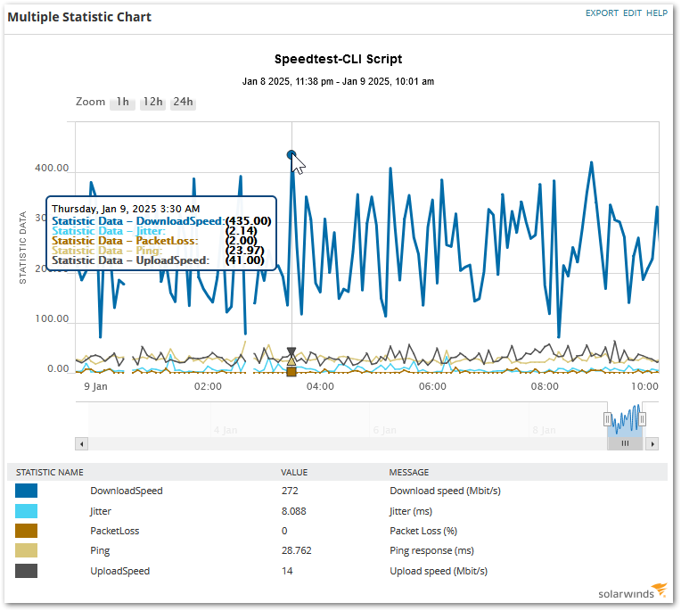Viewport: 681px width, 611px height.
Task: Open the EDIT link
Action: pos(632,13)
